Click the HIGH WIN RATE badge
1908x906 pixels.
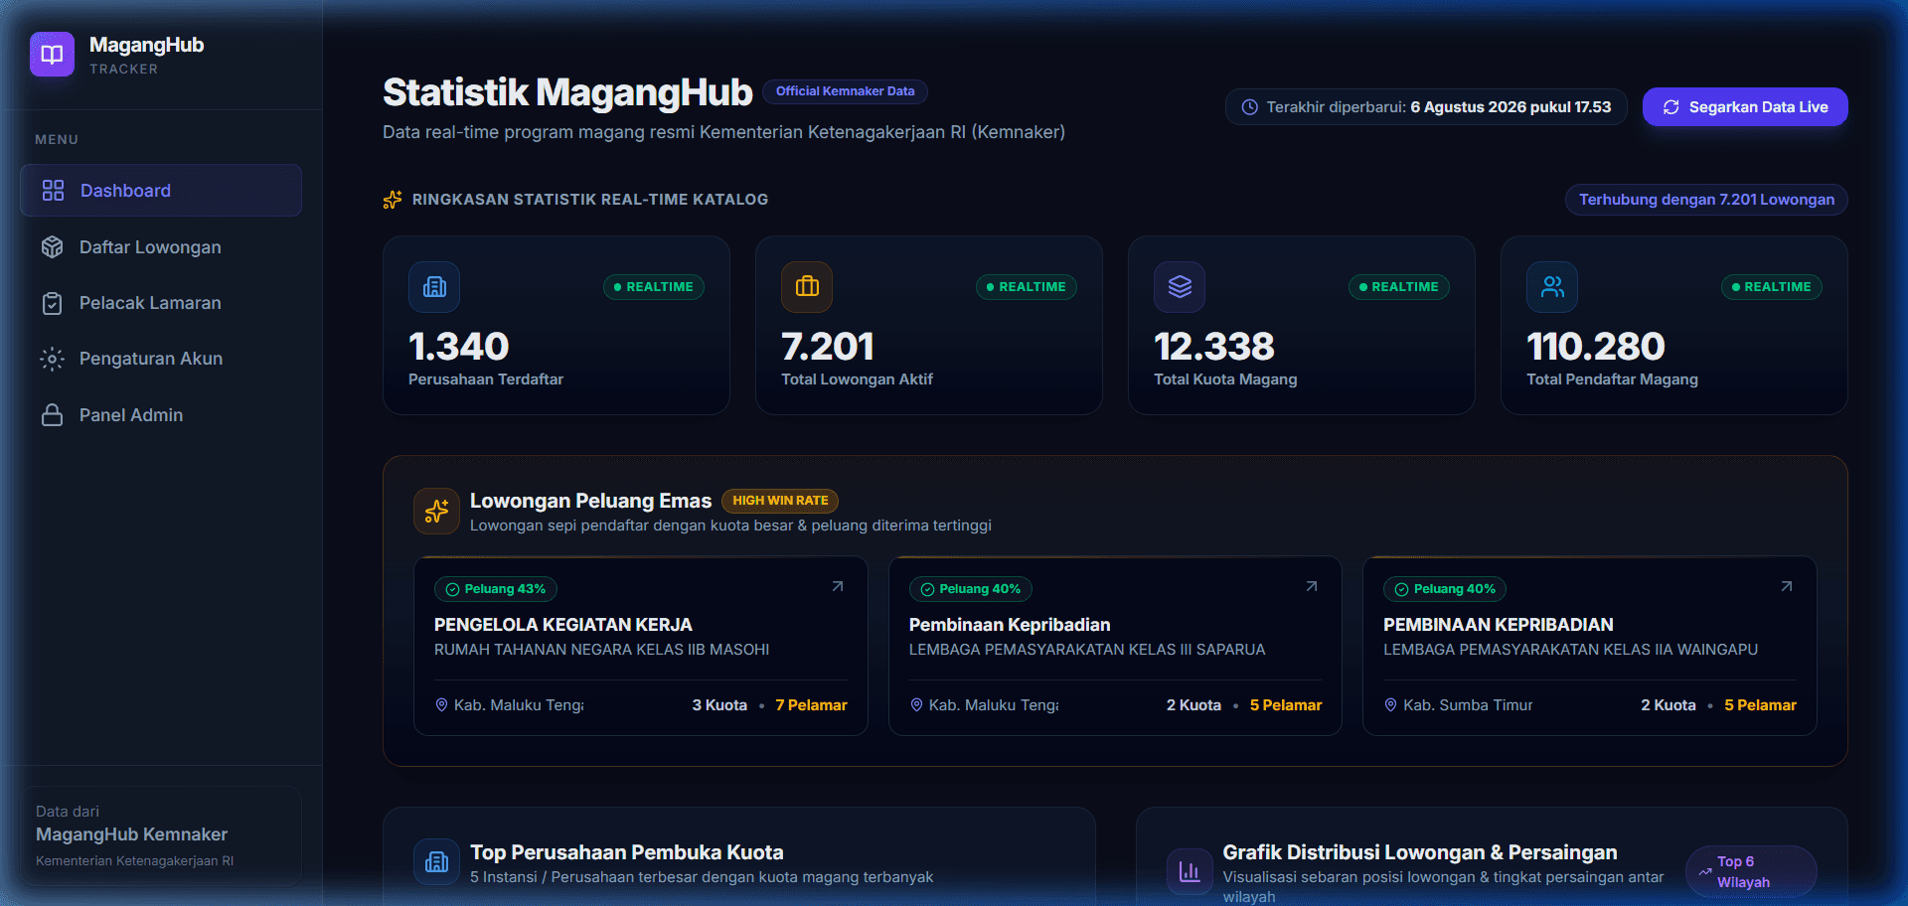coord(780,501)
